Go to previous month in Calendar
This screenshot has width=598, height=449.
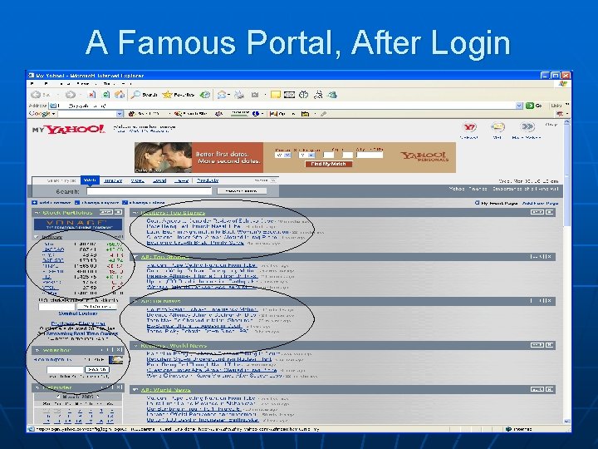58,397
